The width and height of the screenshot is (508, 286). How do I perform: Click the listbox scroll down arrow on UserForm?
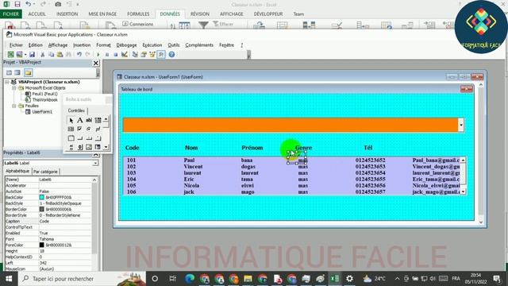463,191
